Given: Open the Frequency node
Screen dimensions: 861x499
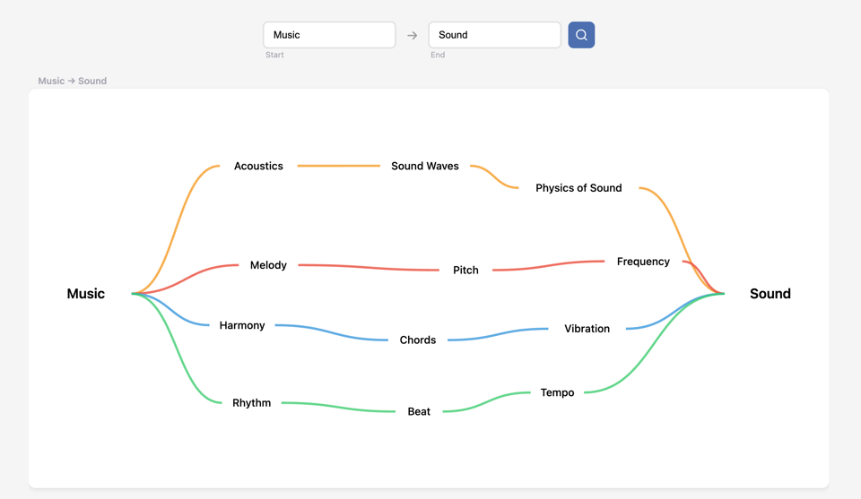Looking at the screenshot, I should (643, 262).
